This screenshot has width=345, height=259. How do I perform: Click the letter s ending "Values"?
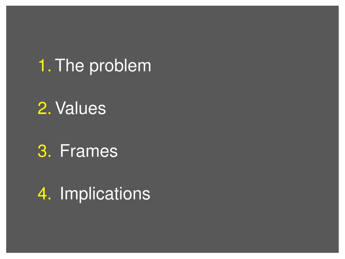tap(102, 110)
